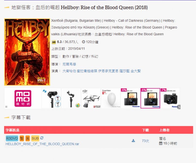Open the momo購物網 logo ad
The image size is (196, 163).
point(23,98)
